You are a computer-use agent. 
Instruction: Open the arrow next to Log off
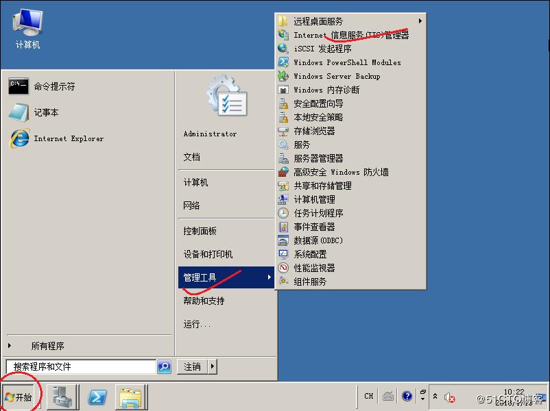pyautogui.click(x=212, y=366)
